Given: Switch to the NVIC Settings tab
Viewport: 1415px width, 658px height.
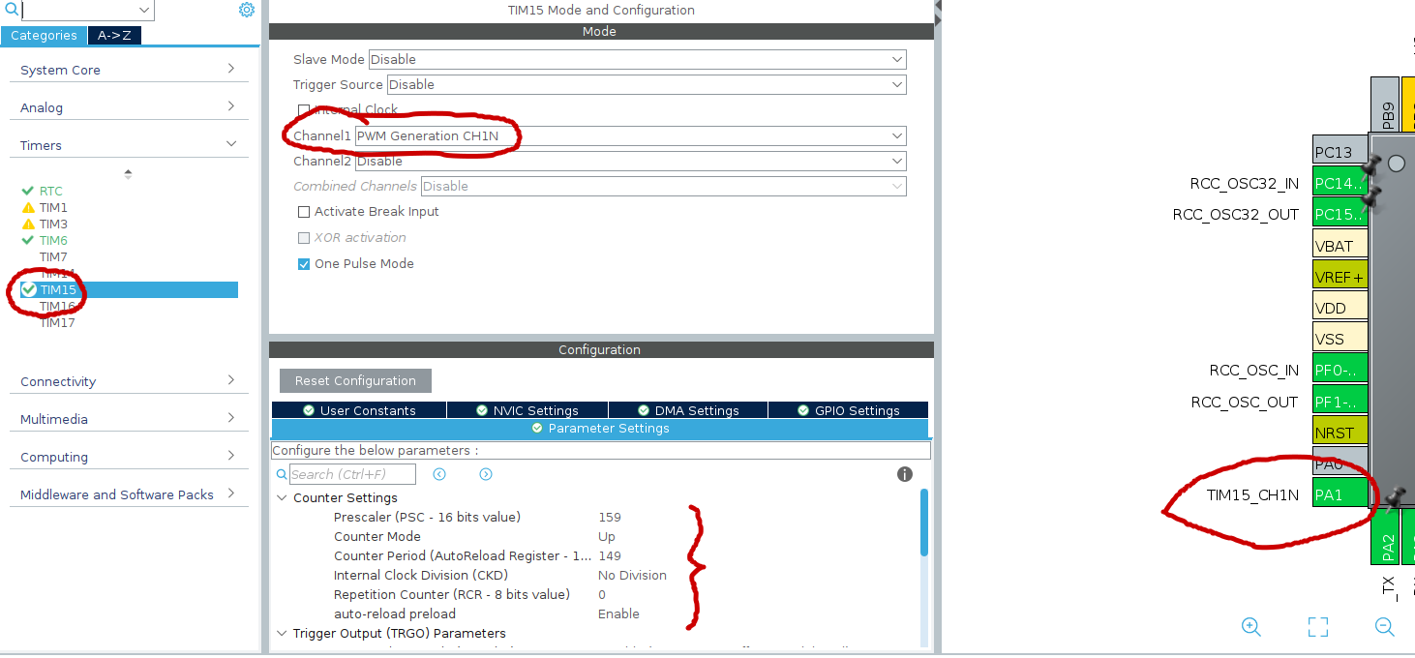Looking at the screenshot, I should [527, 409].
